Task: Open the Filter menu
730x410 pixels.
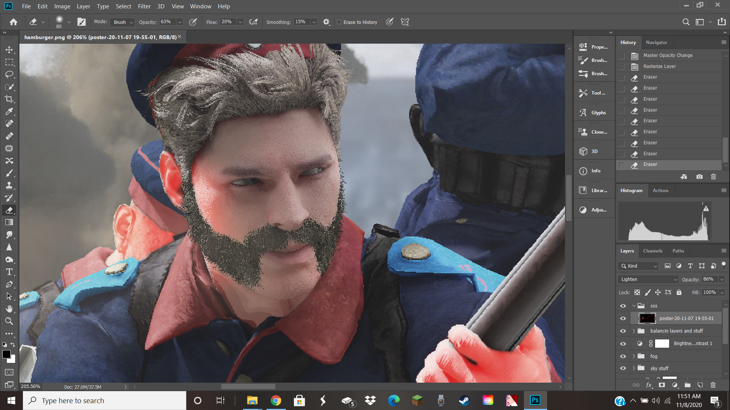Action: pos(144,6)
